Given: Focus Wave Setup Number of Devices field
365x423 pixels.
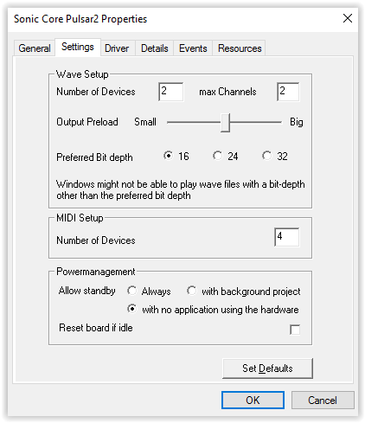Looking at the screenshot, I should click(x=170, y=92).
